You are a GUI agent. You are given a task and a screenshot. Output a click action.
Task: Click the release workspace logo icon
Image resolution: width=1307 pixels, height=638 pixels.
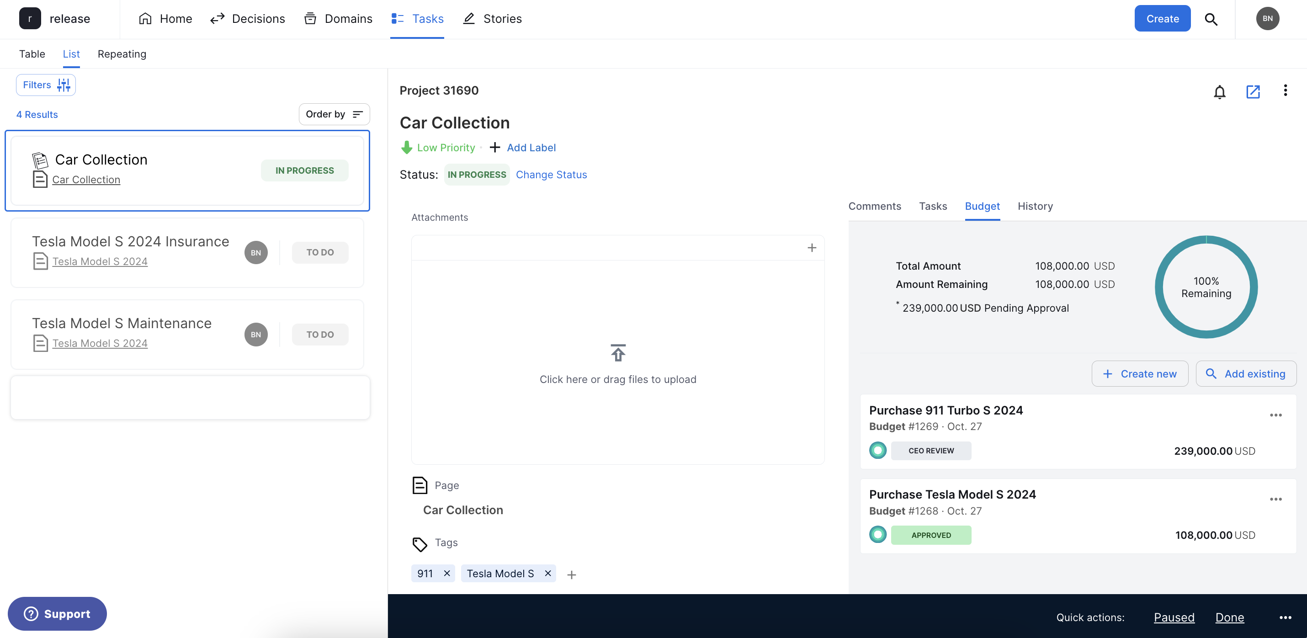tap(30, 19)
